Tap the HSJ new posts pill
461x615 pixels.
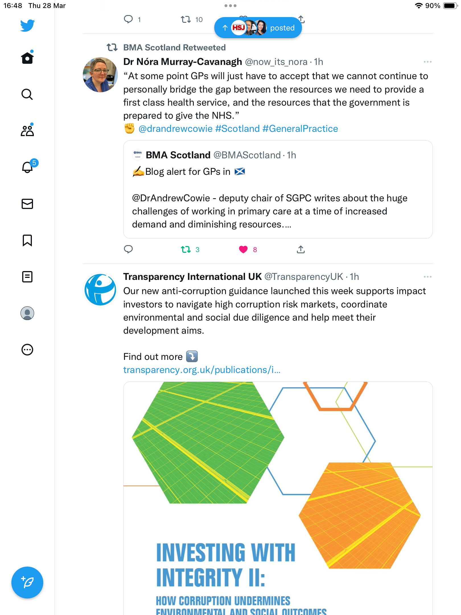click(x=258, y=28)
